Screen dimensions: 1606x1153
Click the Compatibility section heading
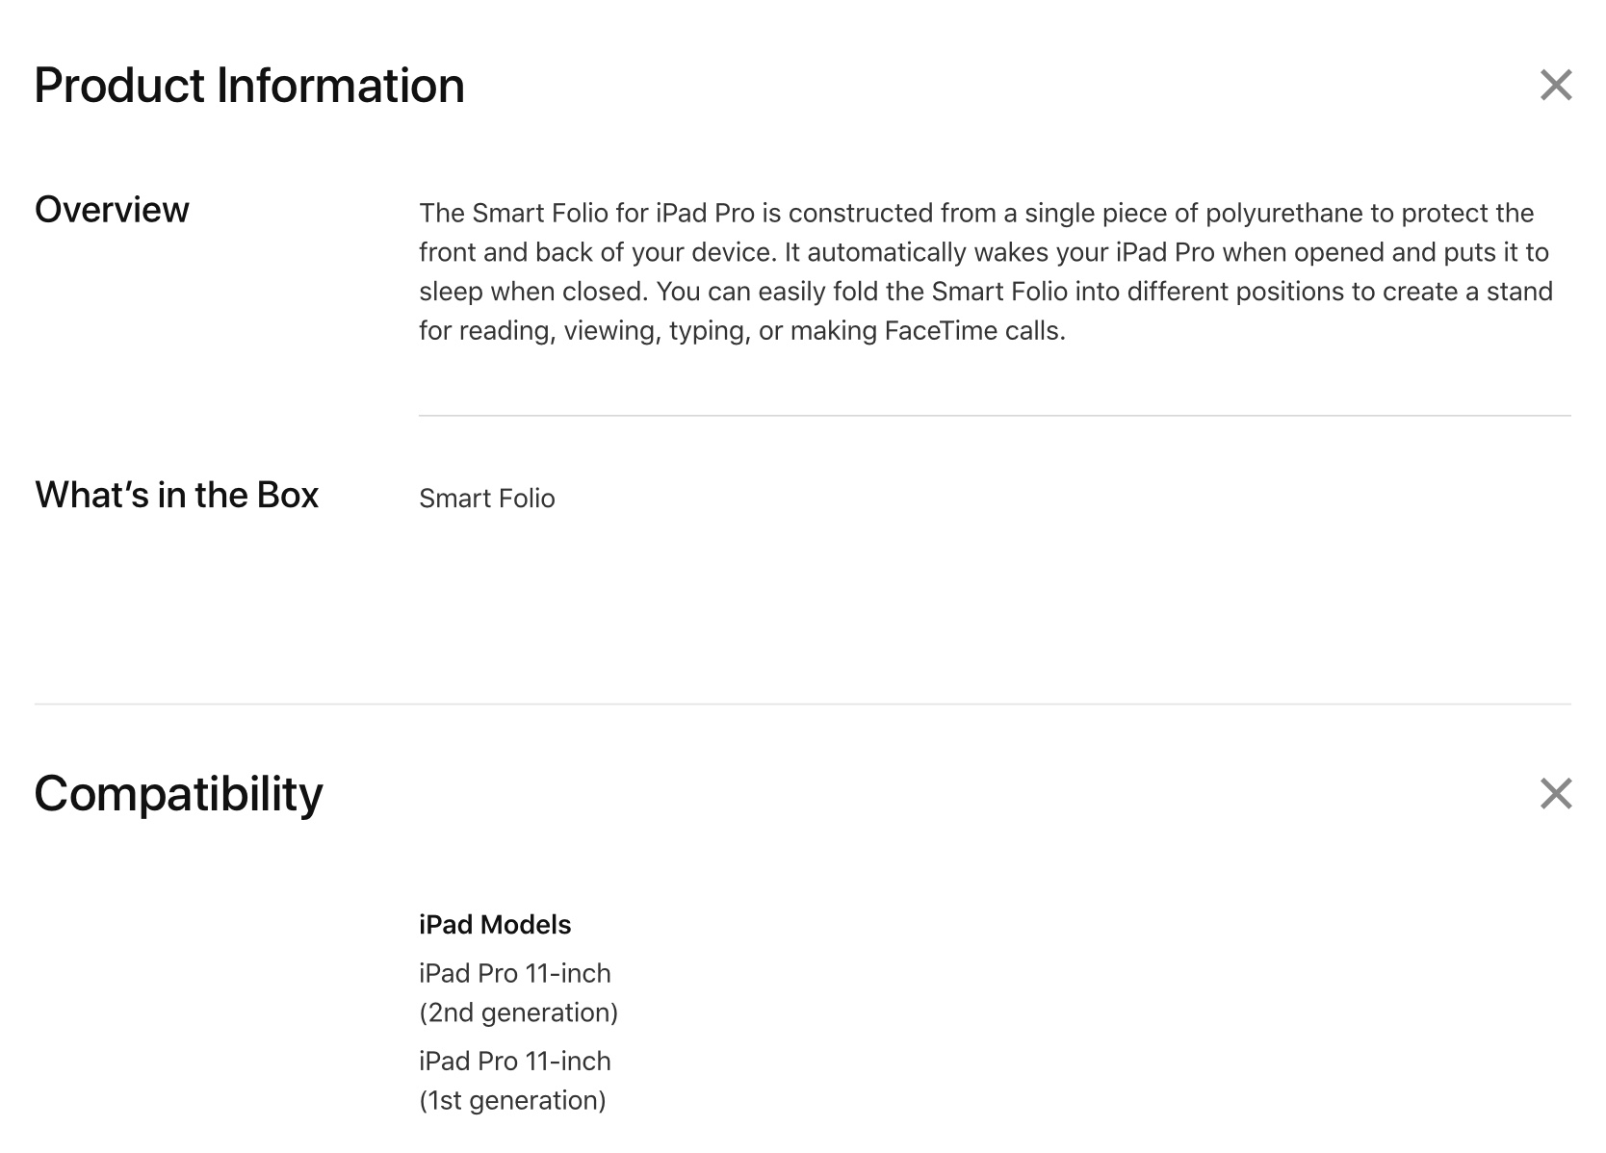179,794
